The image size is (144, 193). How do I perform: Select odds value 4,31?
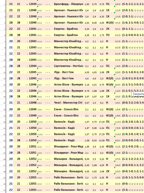click(x=94, y=85)
